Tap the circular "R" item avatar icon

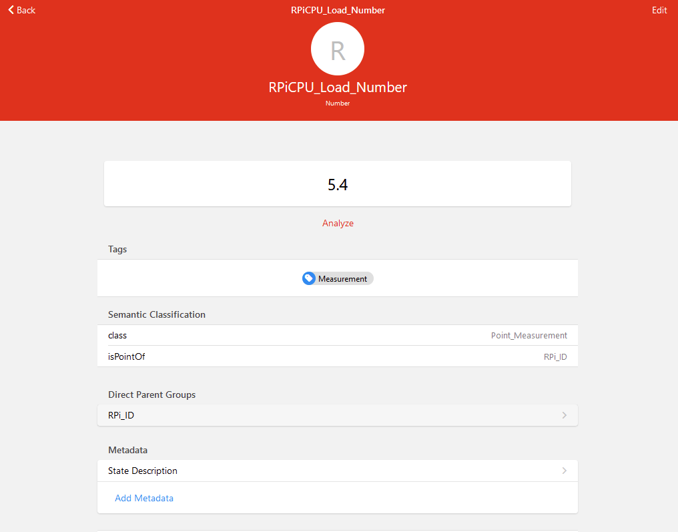[337, 48]
